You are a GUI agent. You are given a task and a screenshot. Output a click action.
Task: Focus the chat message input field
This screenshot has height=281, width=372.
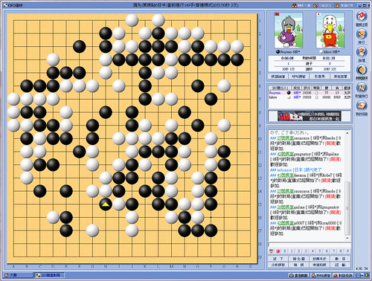click(310, 245)
